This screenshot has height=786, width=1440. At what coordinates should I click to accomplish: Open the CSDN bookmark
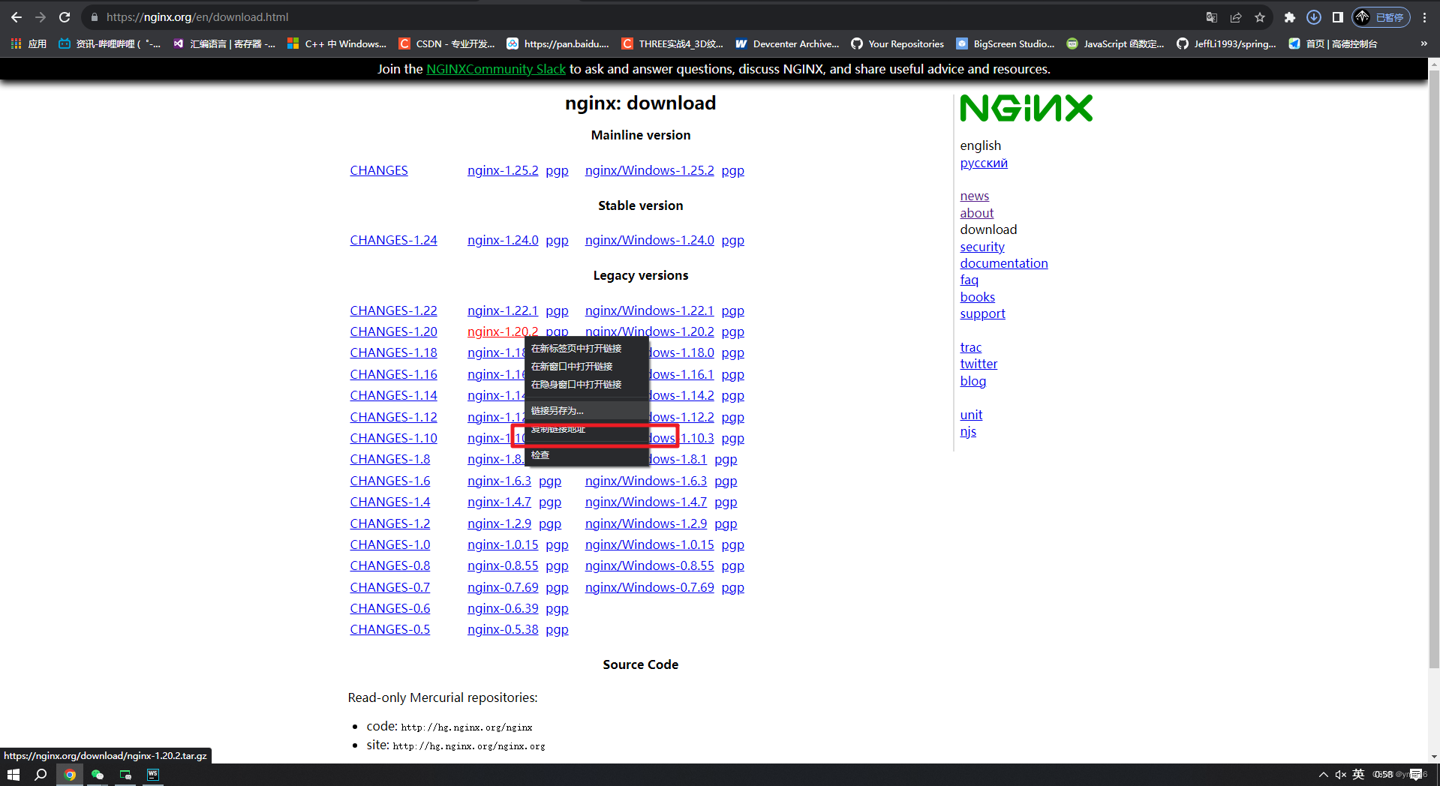(x=446, y=44)
